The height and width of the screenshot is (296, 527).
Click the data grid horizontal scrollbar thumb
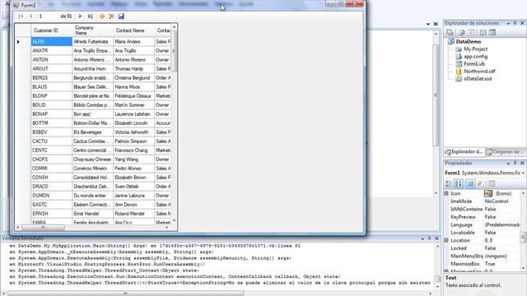tap(43, 228)
